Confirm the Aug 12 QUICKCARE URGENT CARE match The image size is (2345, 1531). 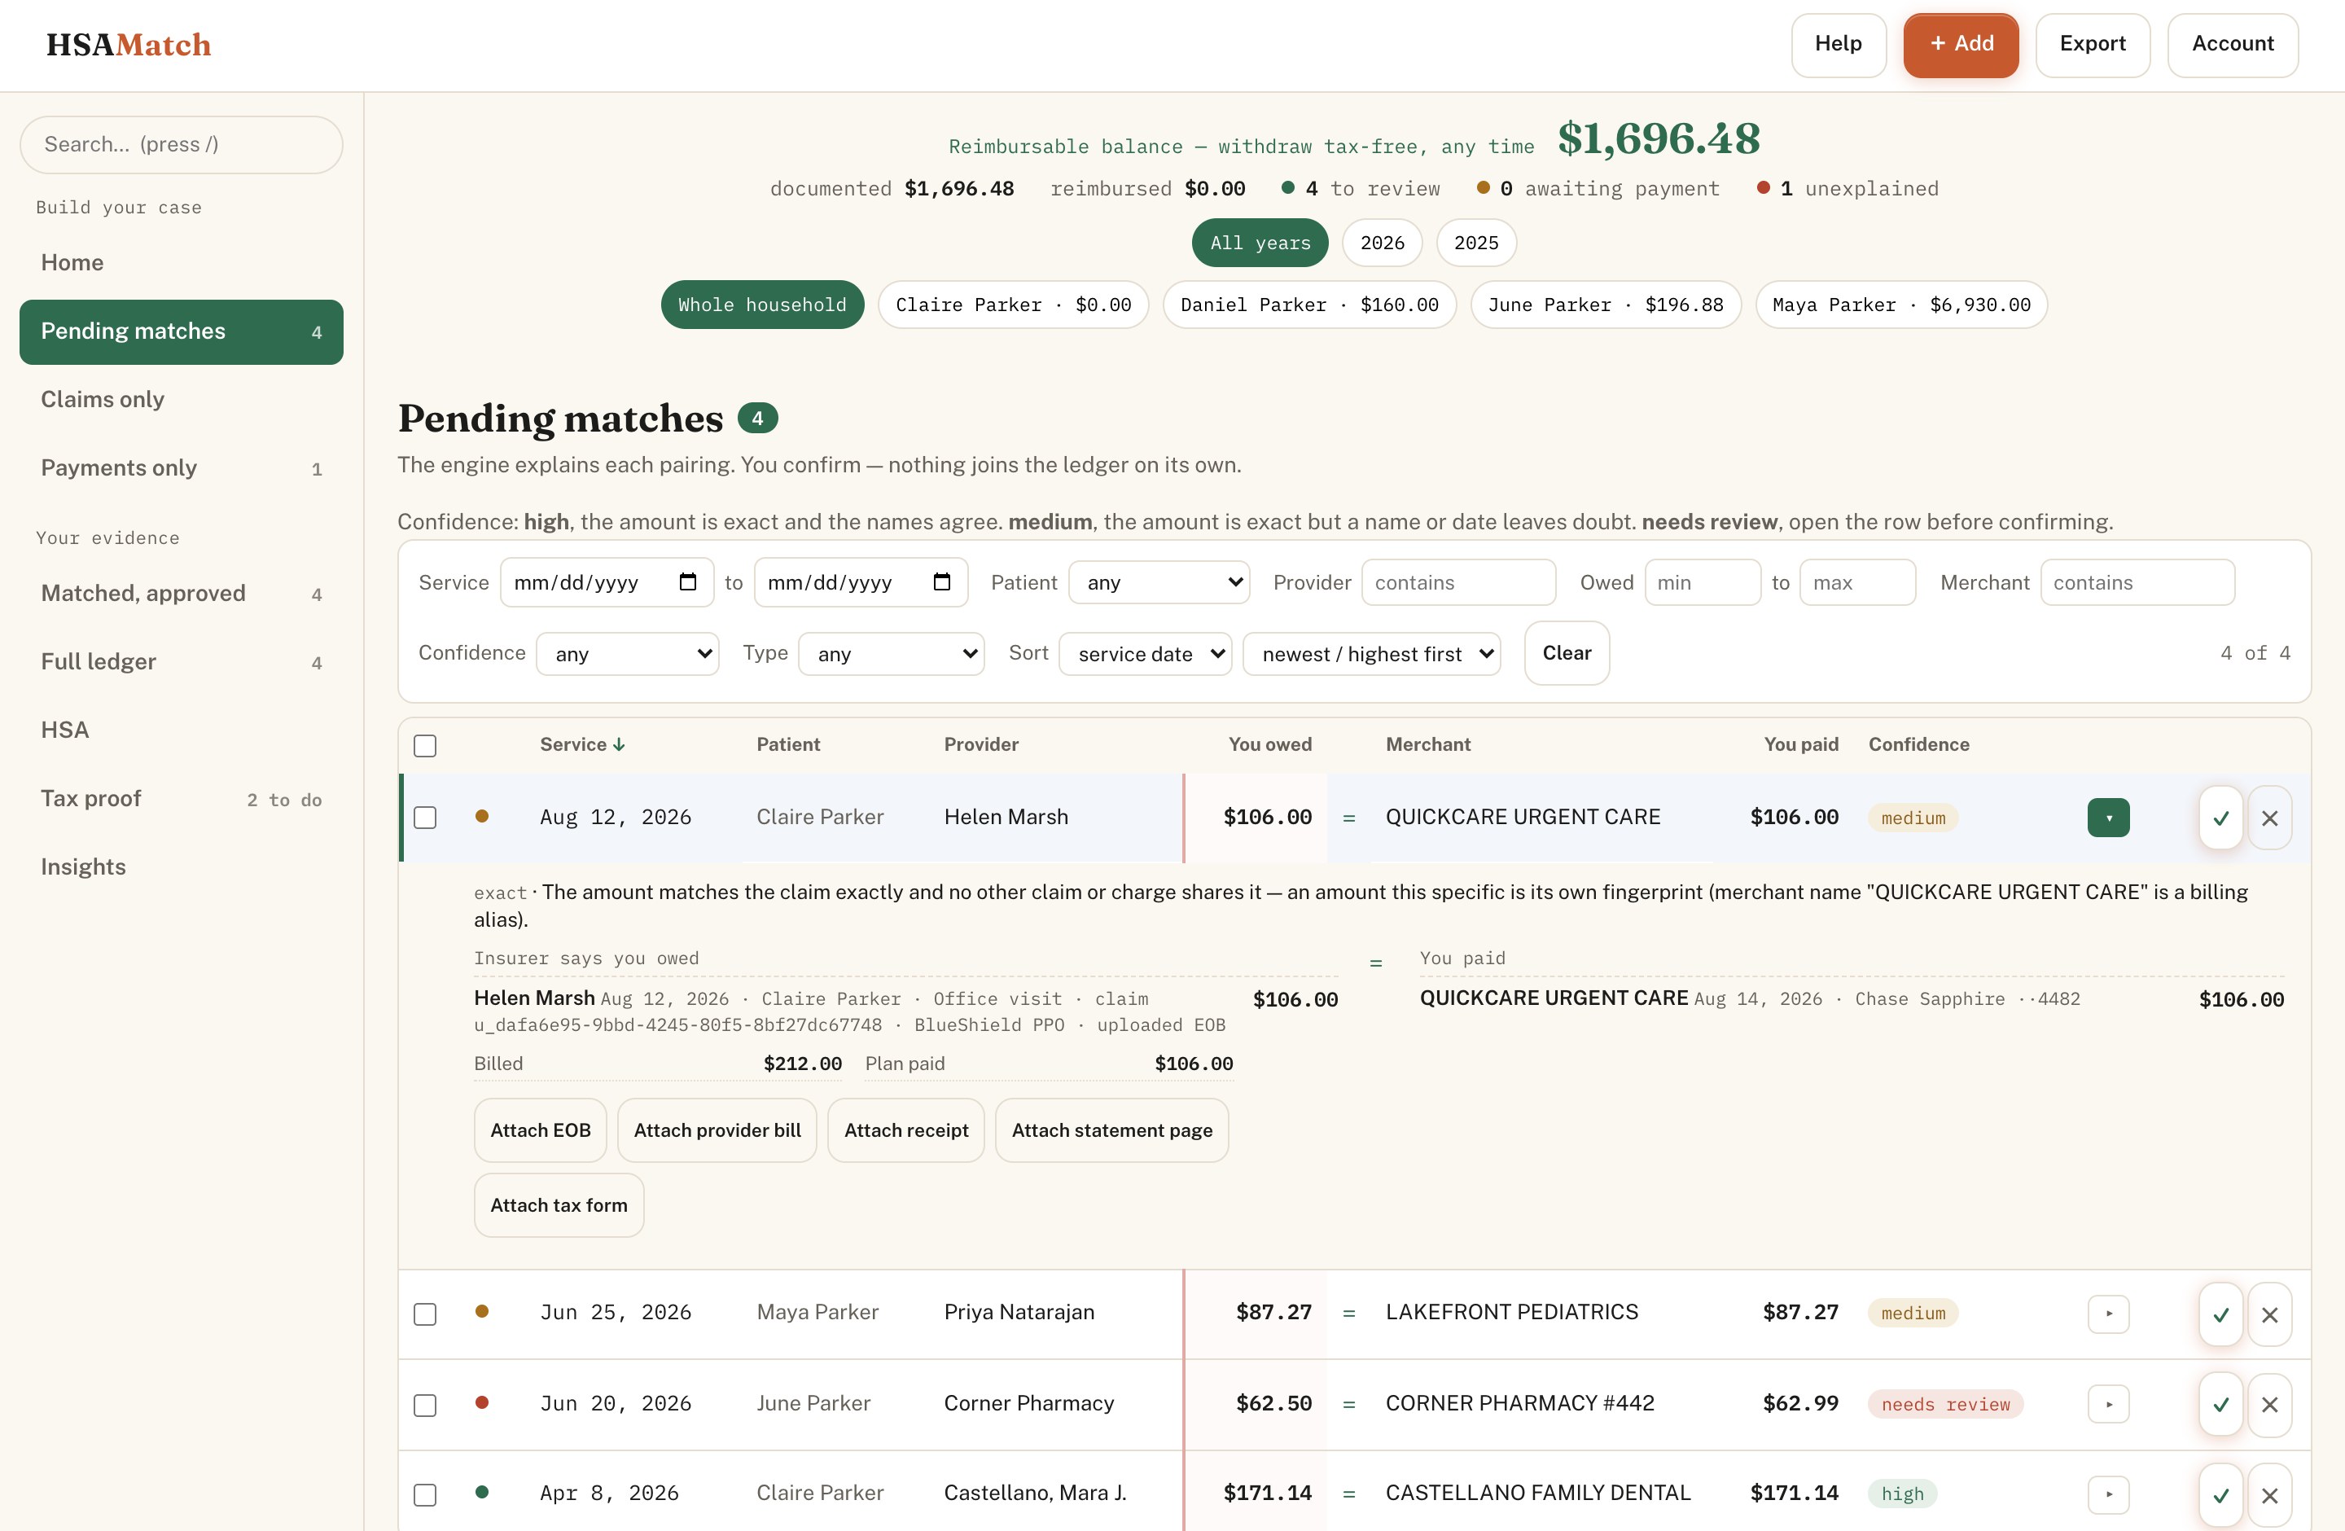2221,818
